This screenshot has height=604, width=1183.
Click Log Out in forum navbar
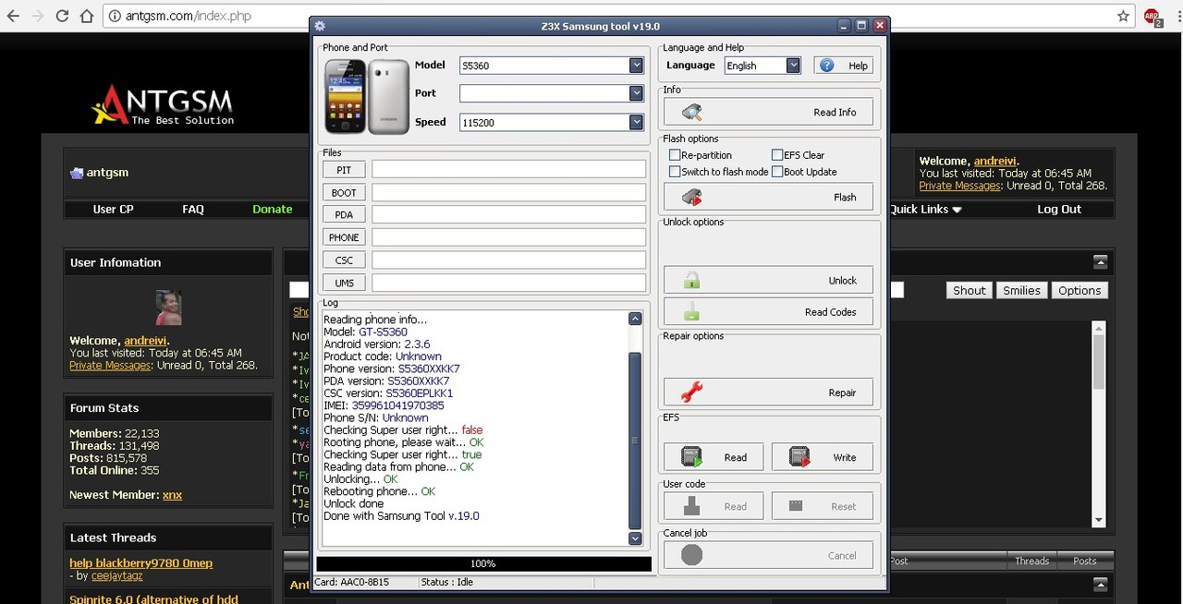(1059, 210)
